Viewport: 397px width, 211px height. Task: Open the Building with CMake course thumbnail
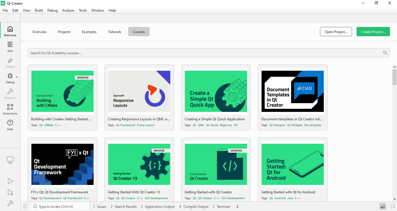click(62, 91)
